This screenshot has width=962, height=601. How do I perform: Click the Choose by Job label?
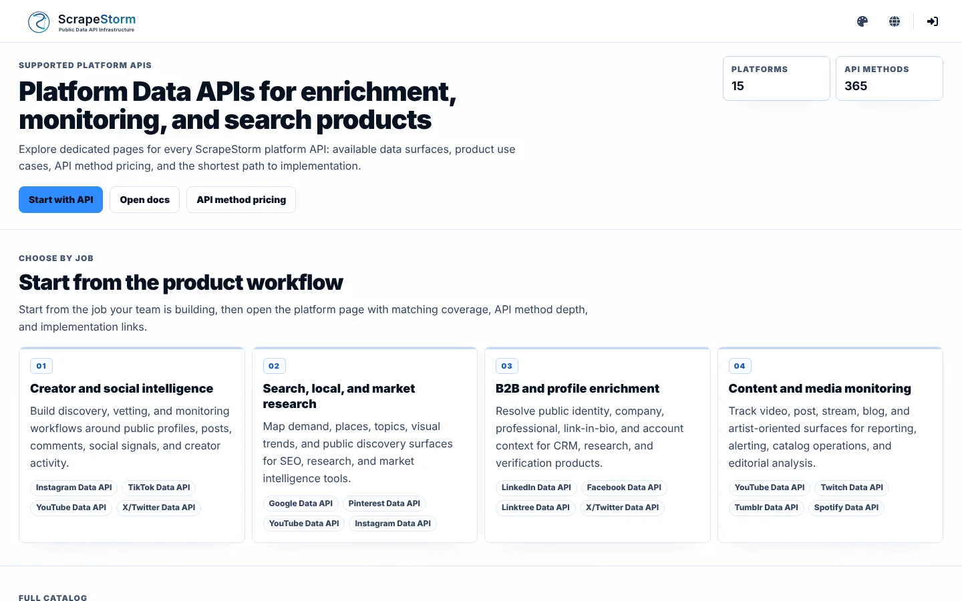click(56, 258)
